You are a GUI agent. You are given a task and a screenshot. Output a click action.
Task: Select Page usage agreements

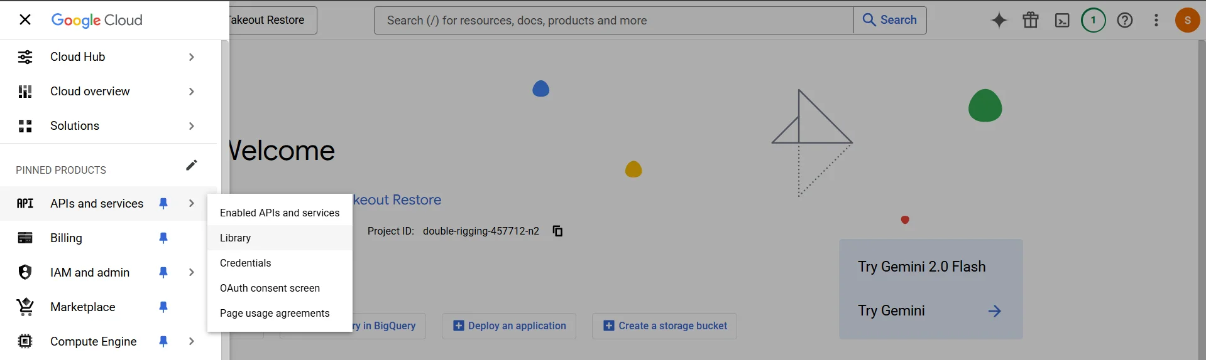point(280,313)
